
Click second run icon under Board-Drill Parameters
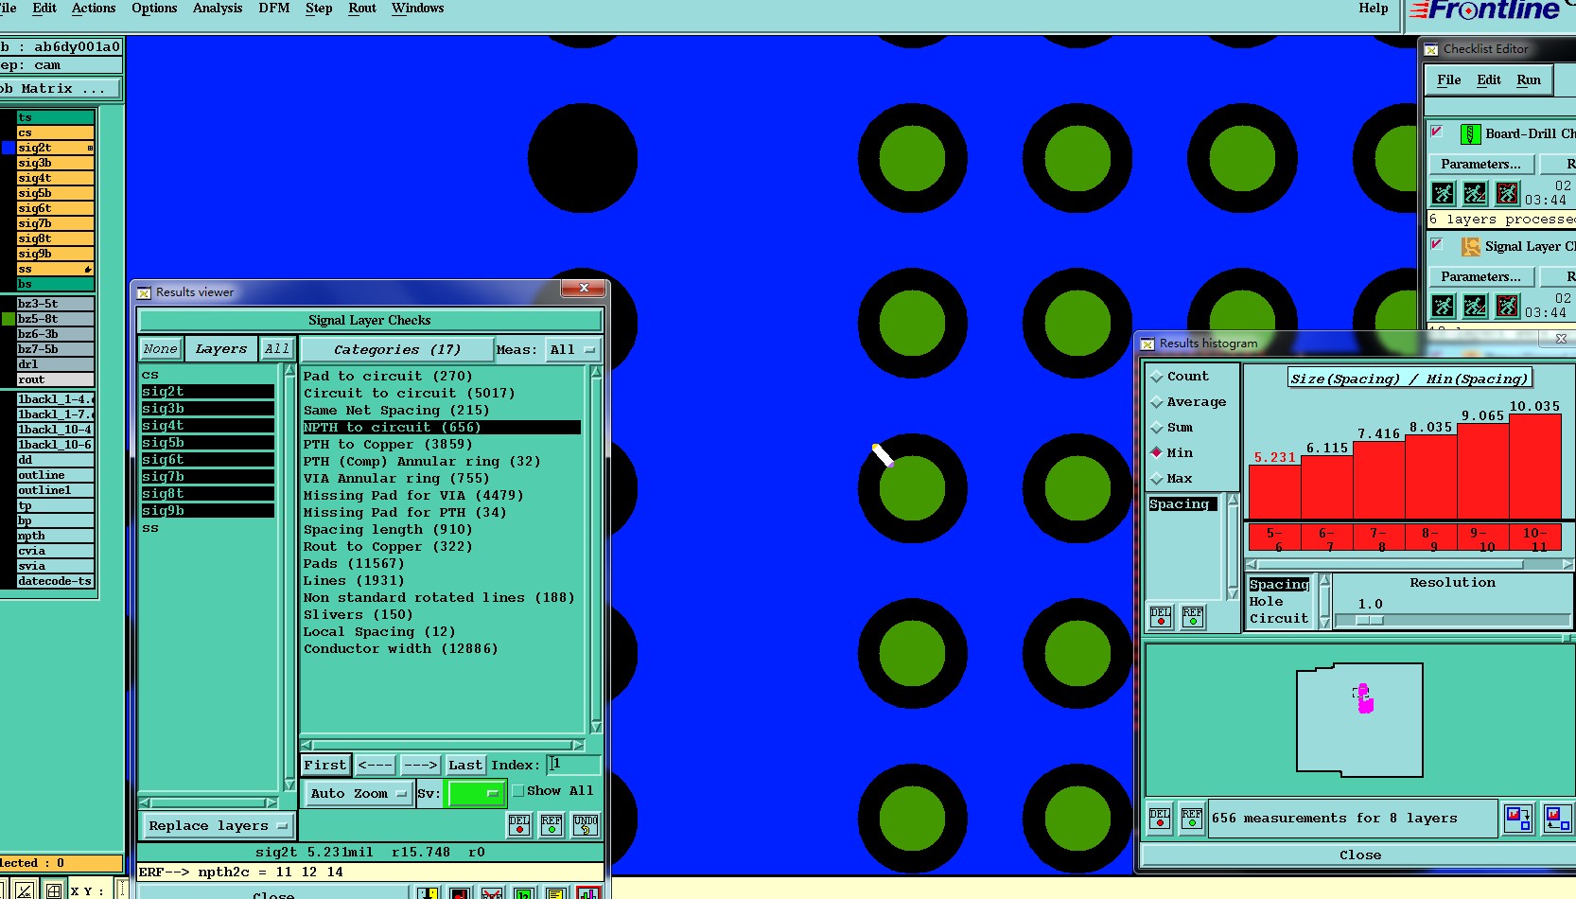[1475, 194]
